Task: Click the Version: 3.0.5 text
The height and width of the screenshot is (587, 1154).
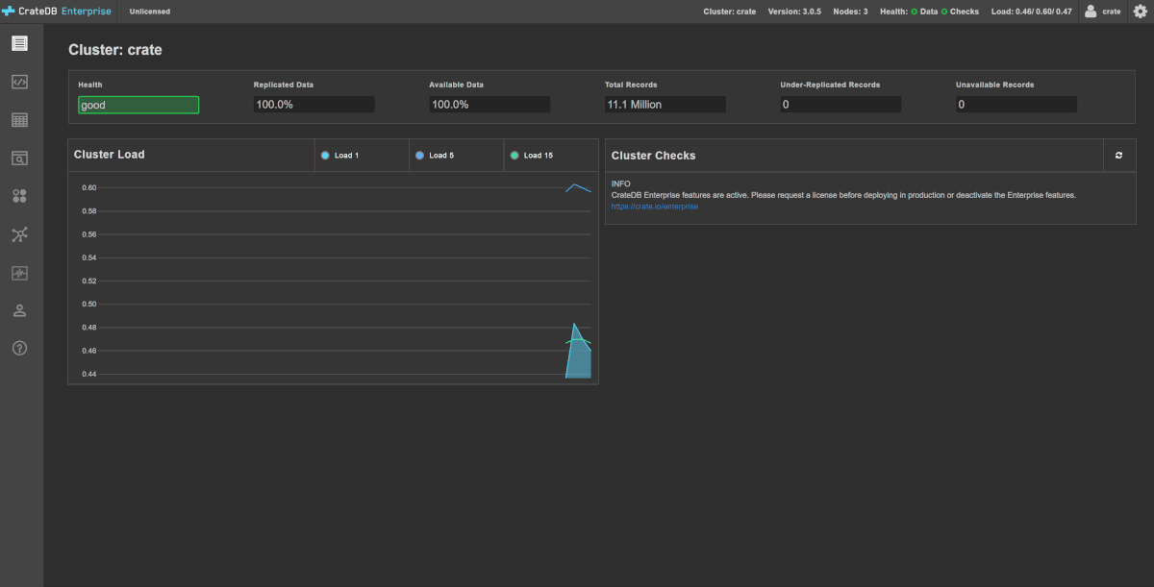Action: pyautogui.click(x=794, y=12)
